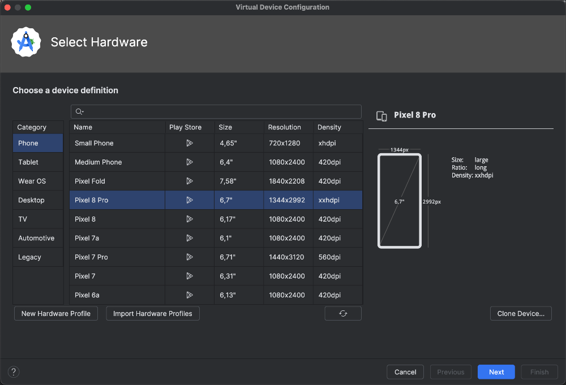Click Import Hardware Profiles

click(153, 314)
